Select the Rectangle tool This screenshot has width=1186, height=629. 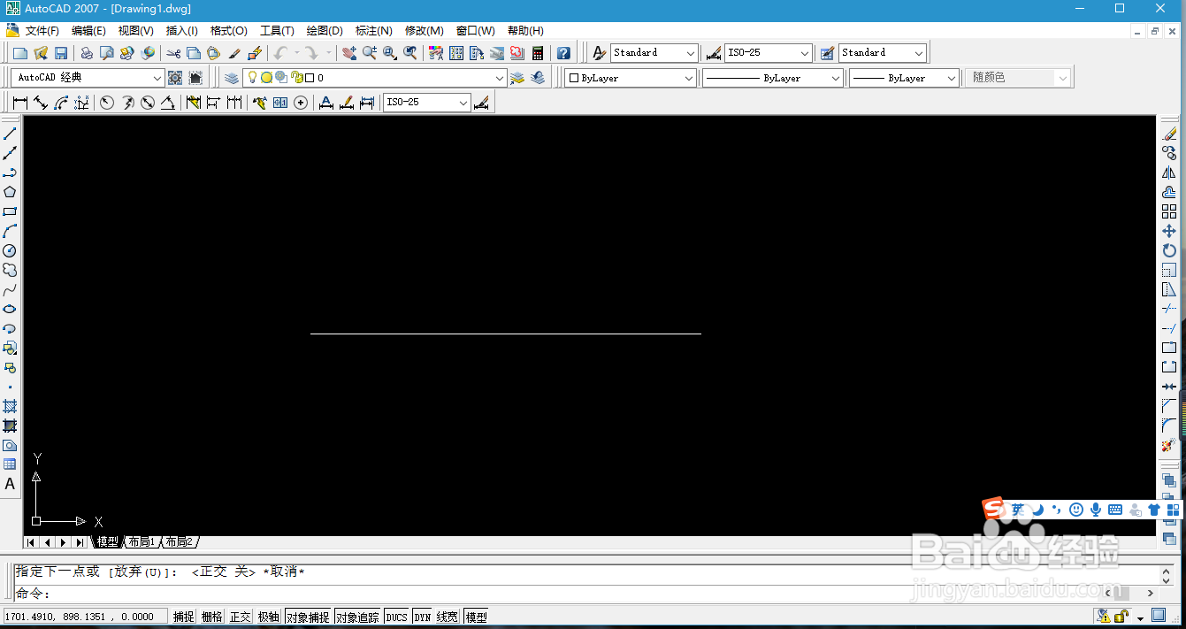pyautogui.click(x=10, y=211)
